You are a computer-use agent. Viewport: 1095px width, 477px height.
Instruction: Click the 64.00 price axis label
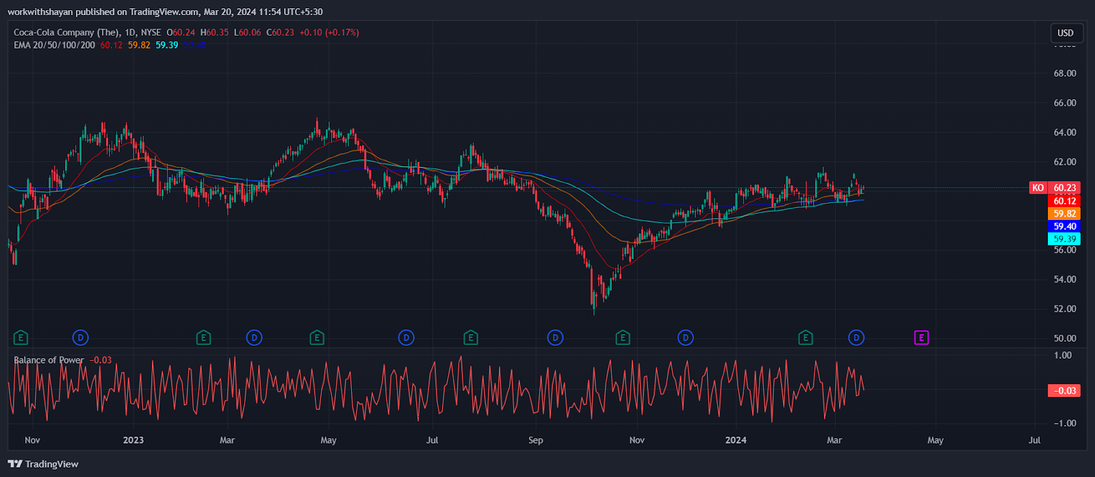point(1065,133)
